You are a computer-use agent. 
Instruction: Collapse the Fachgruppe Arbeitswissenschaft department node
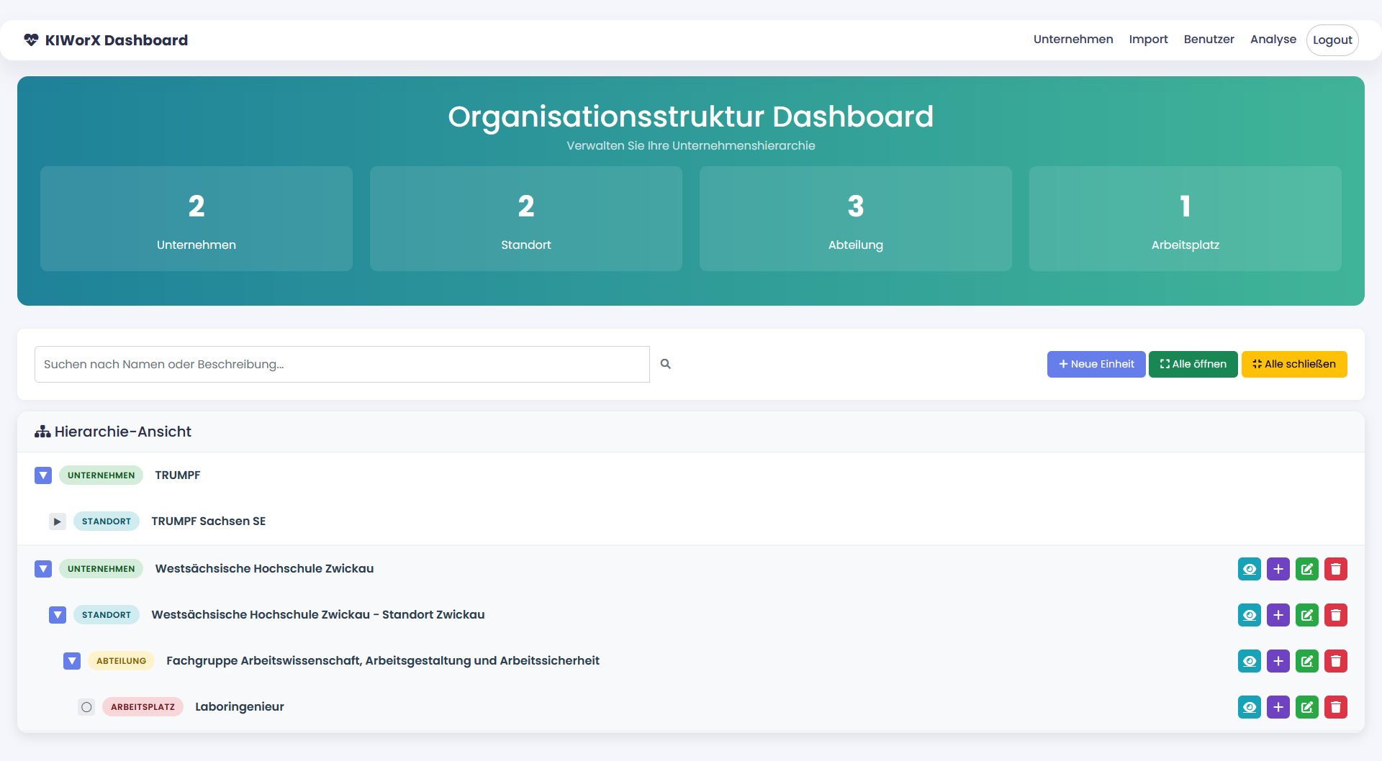point(72,661)
